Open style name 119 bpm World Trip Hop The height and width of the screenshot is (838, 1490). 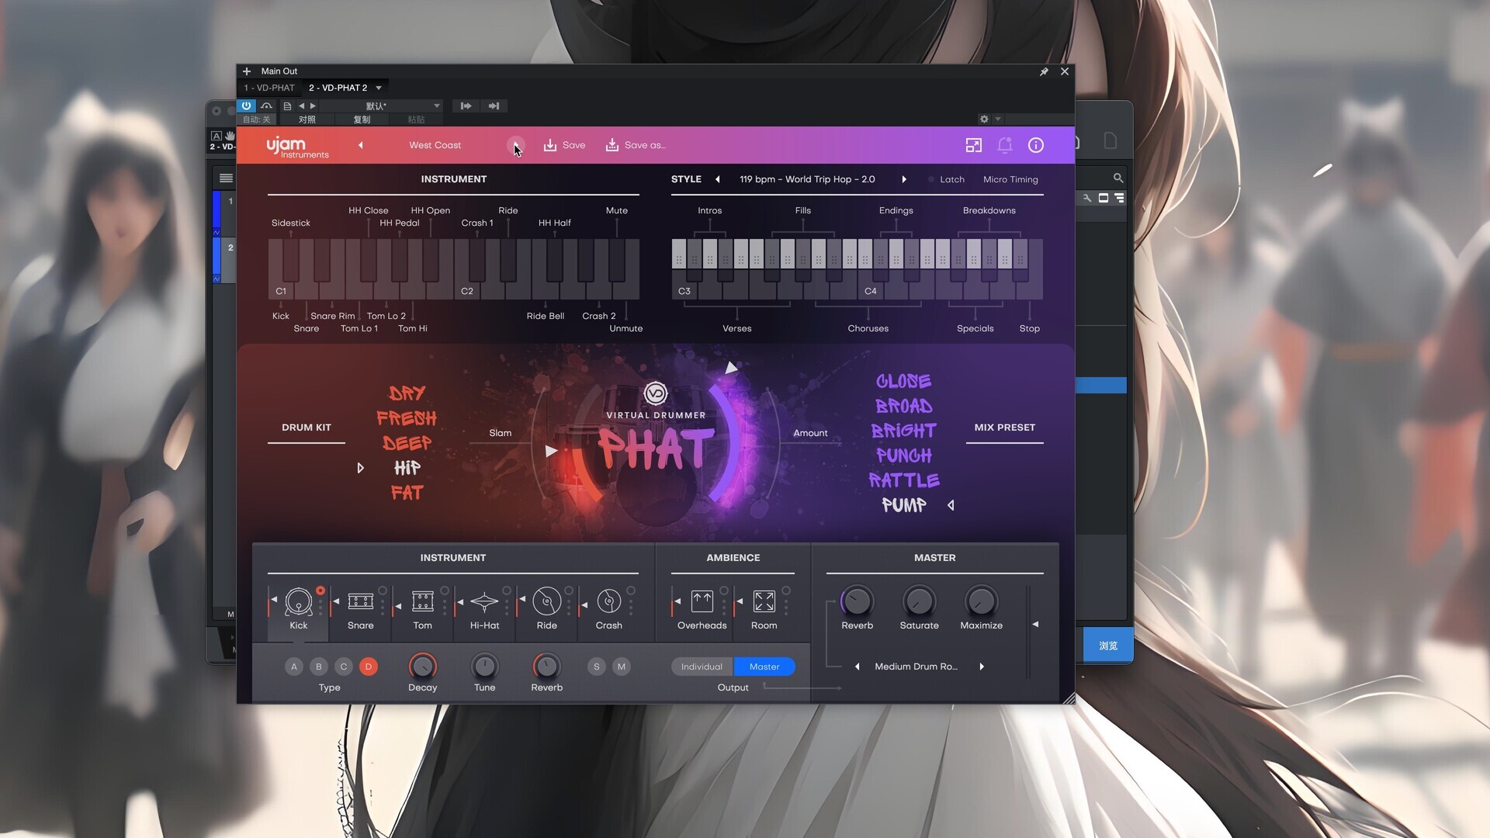tap(807, 179)
